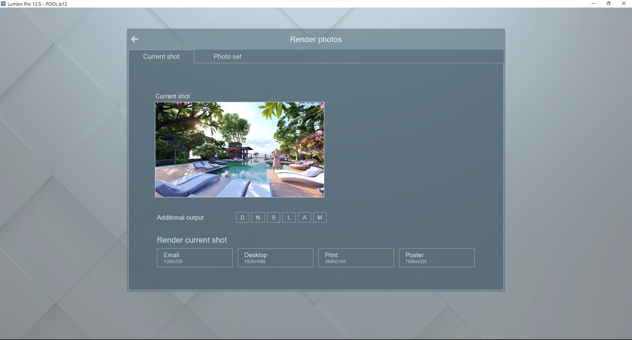632x340 pixels.
Task: Click the Additional output label
Action: point(180,218)
